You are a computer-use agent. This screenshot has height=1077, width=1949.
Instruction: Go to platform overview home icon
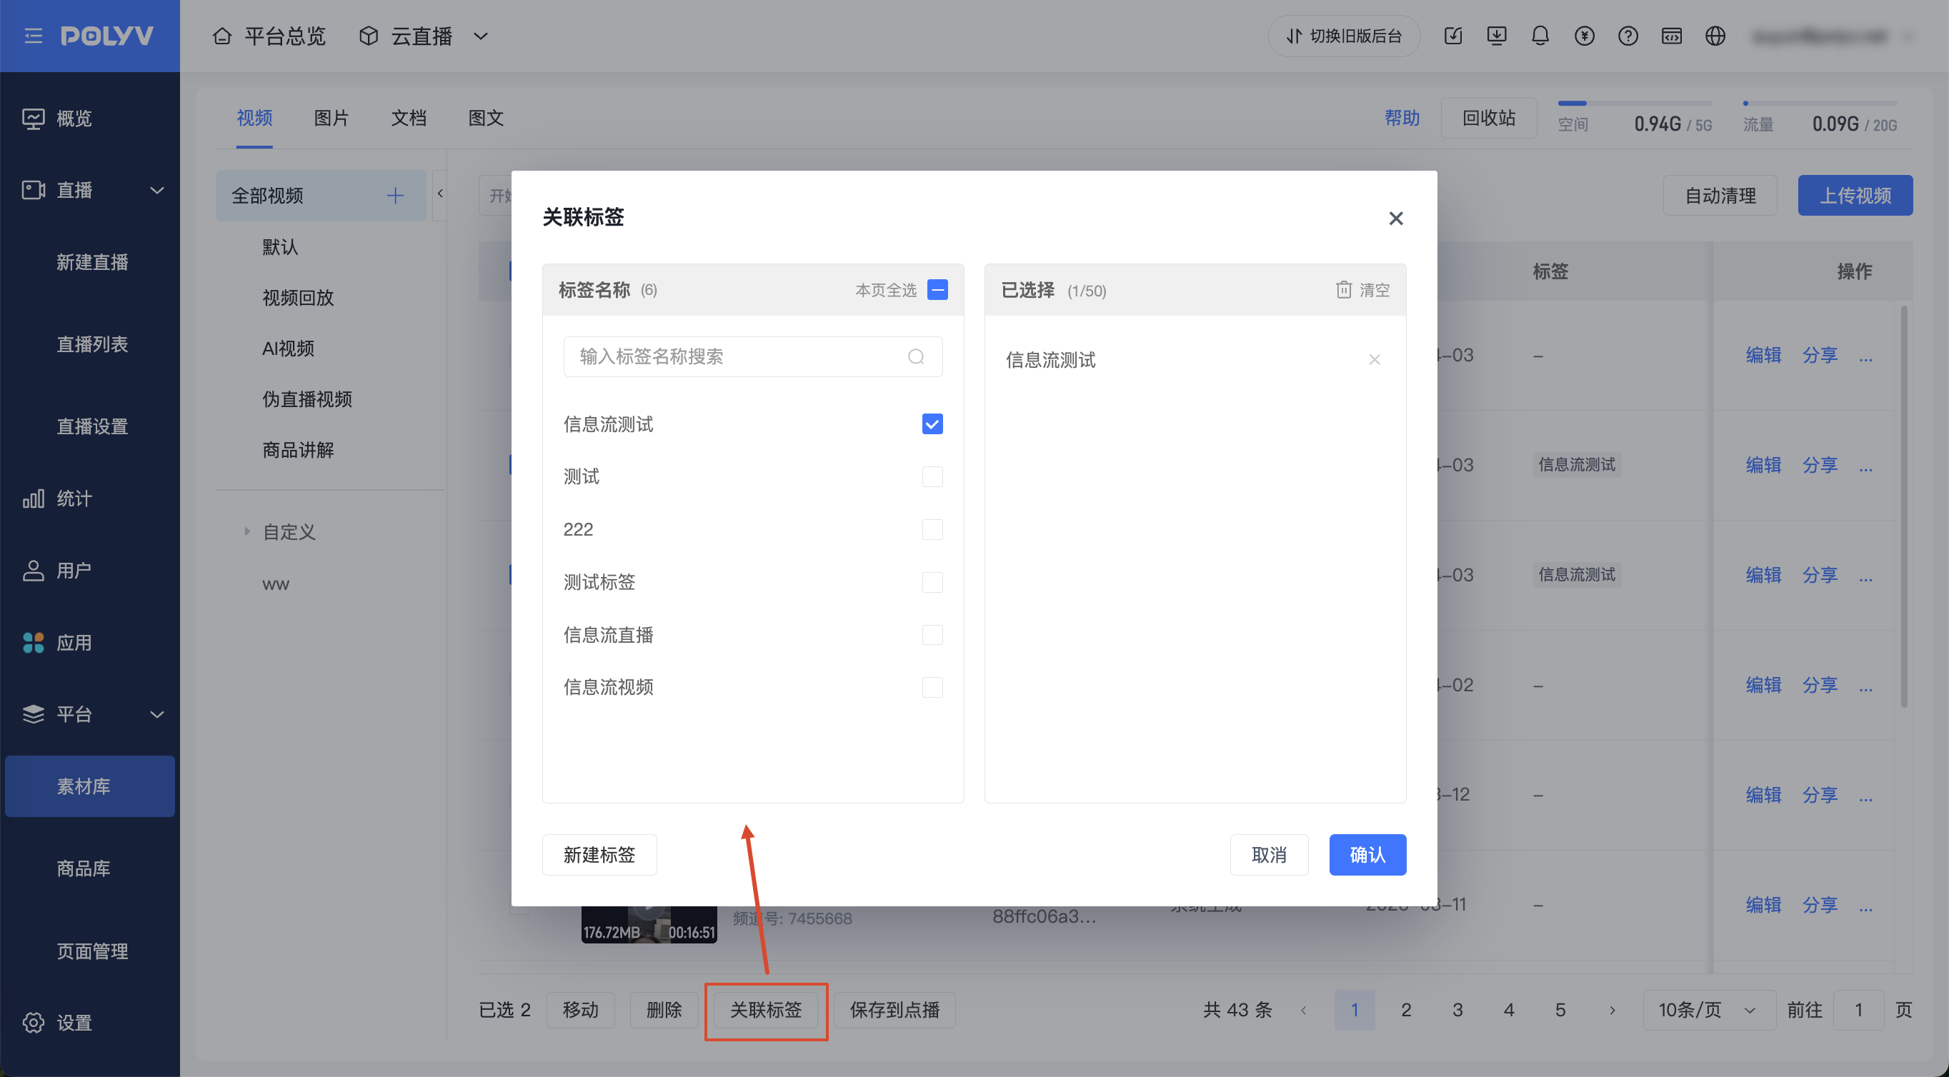[x=221, y=36]
